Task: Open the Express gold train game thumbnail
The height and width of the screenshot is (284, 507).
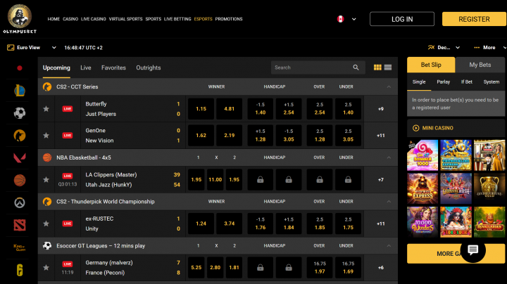Action: click(x=423, y=188)
